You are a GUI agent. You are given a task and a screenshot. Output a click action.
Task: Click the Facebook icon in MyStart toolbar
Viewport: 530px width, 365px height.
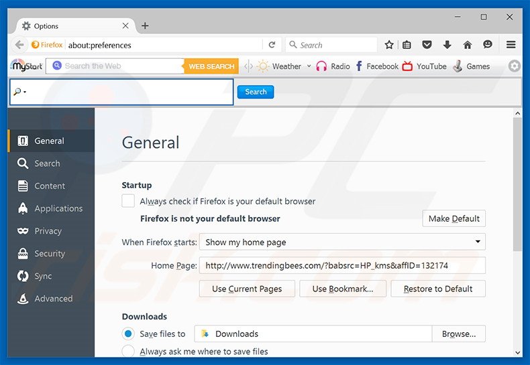359,66
